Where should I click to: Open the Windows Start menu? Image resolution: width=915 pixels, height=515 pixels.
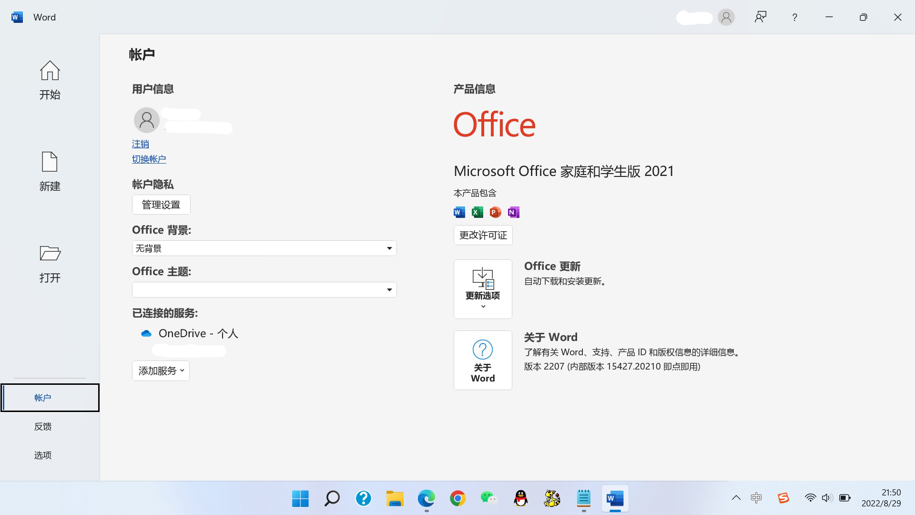pos(300,499)
